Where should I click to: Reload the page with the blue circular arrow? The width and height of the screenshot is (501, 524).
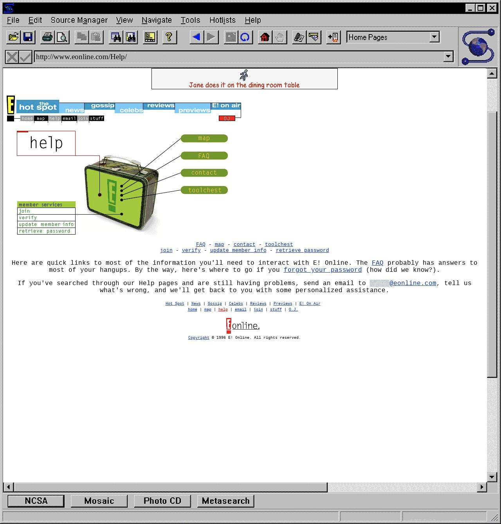pos(245,37)
